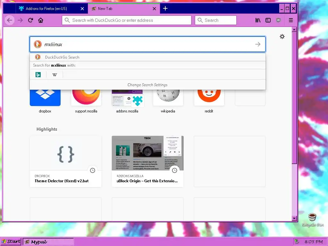Click the toolbar Search box
328x246 pixels.
[216, 20]
